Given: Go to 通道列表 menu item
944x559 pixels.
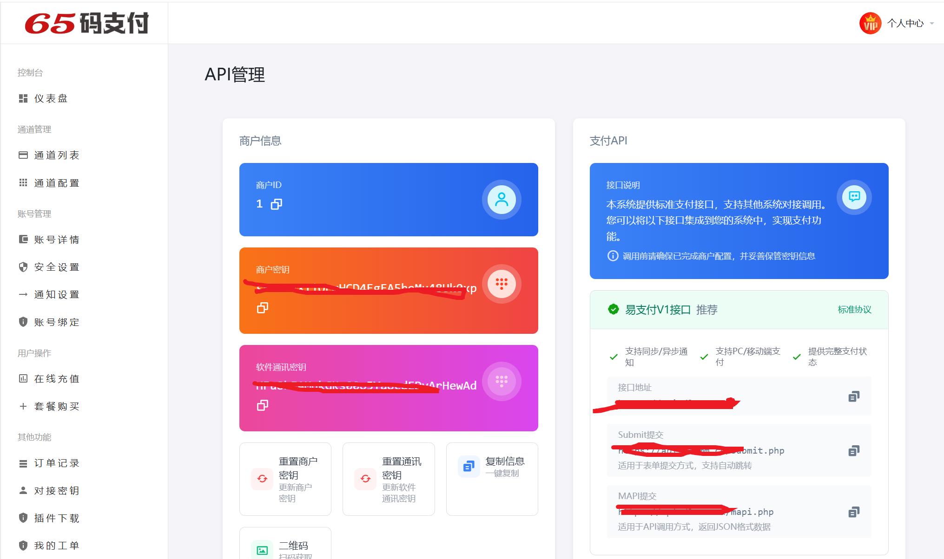Looking at the screenshot, I should [x=56, y=155].
